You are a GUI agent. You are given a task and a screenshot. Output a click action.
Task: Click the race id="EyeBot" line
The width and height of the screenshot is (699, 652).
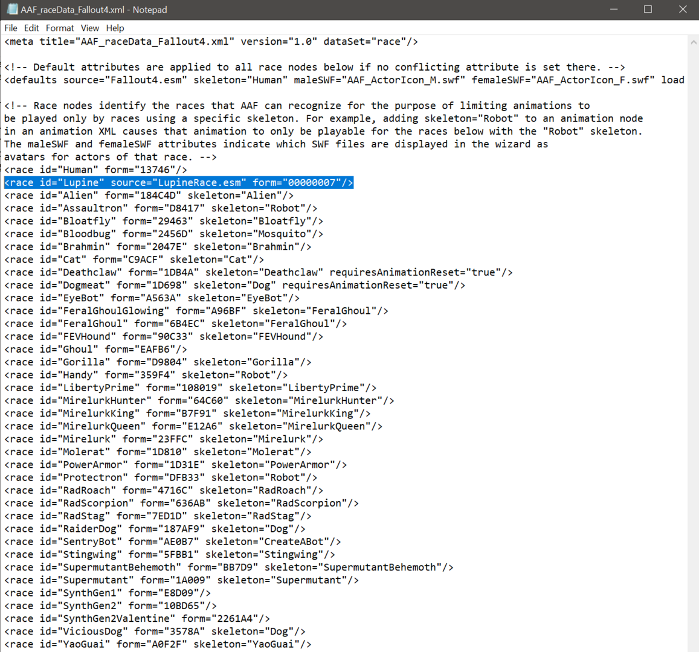coord(152,298)
